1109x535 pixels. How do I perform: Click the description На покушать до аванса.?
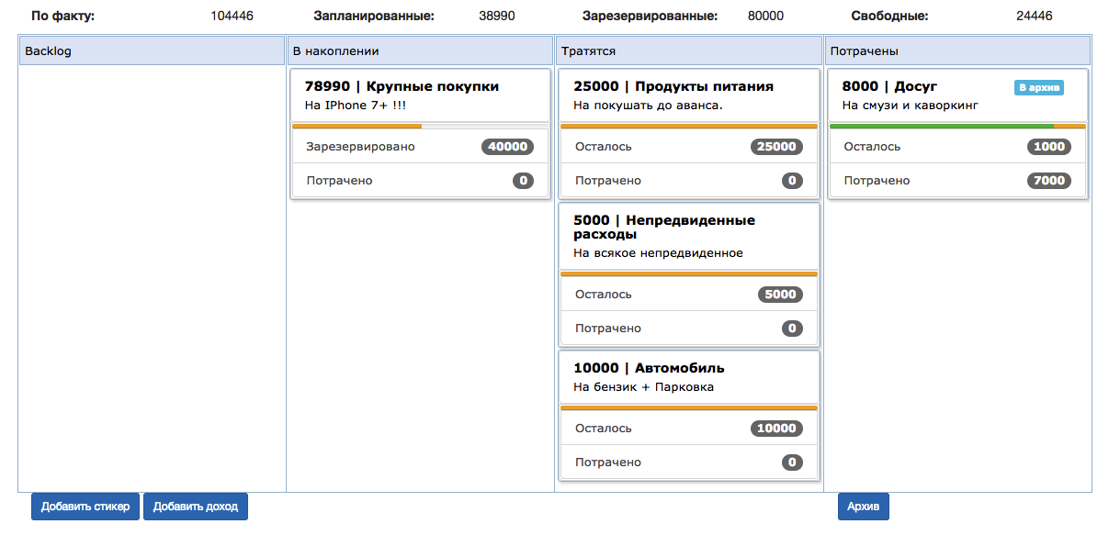pos(648,106)
